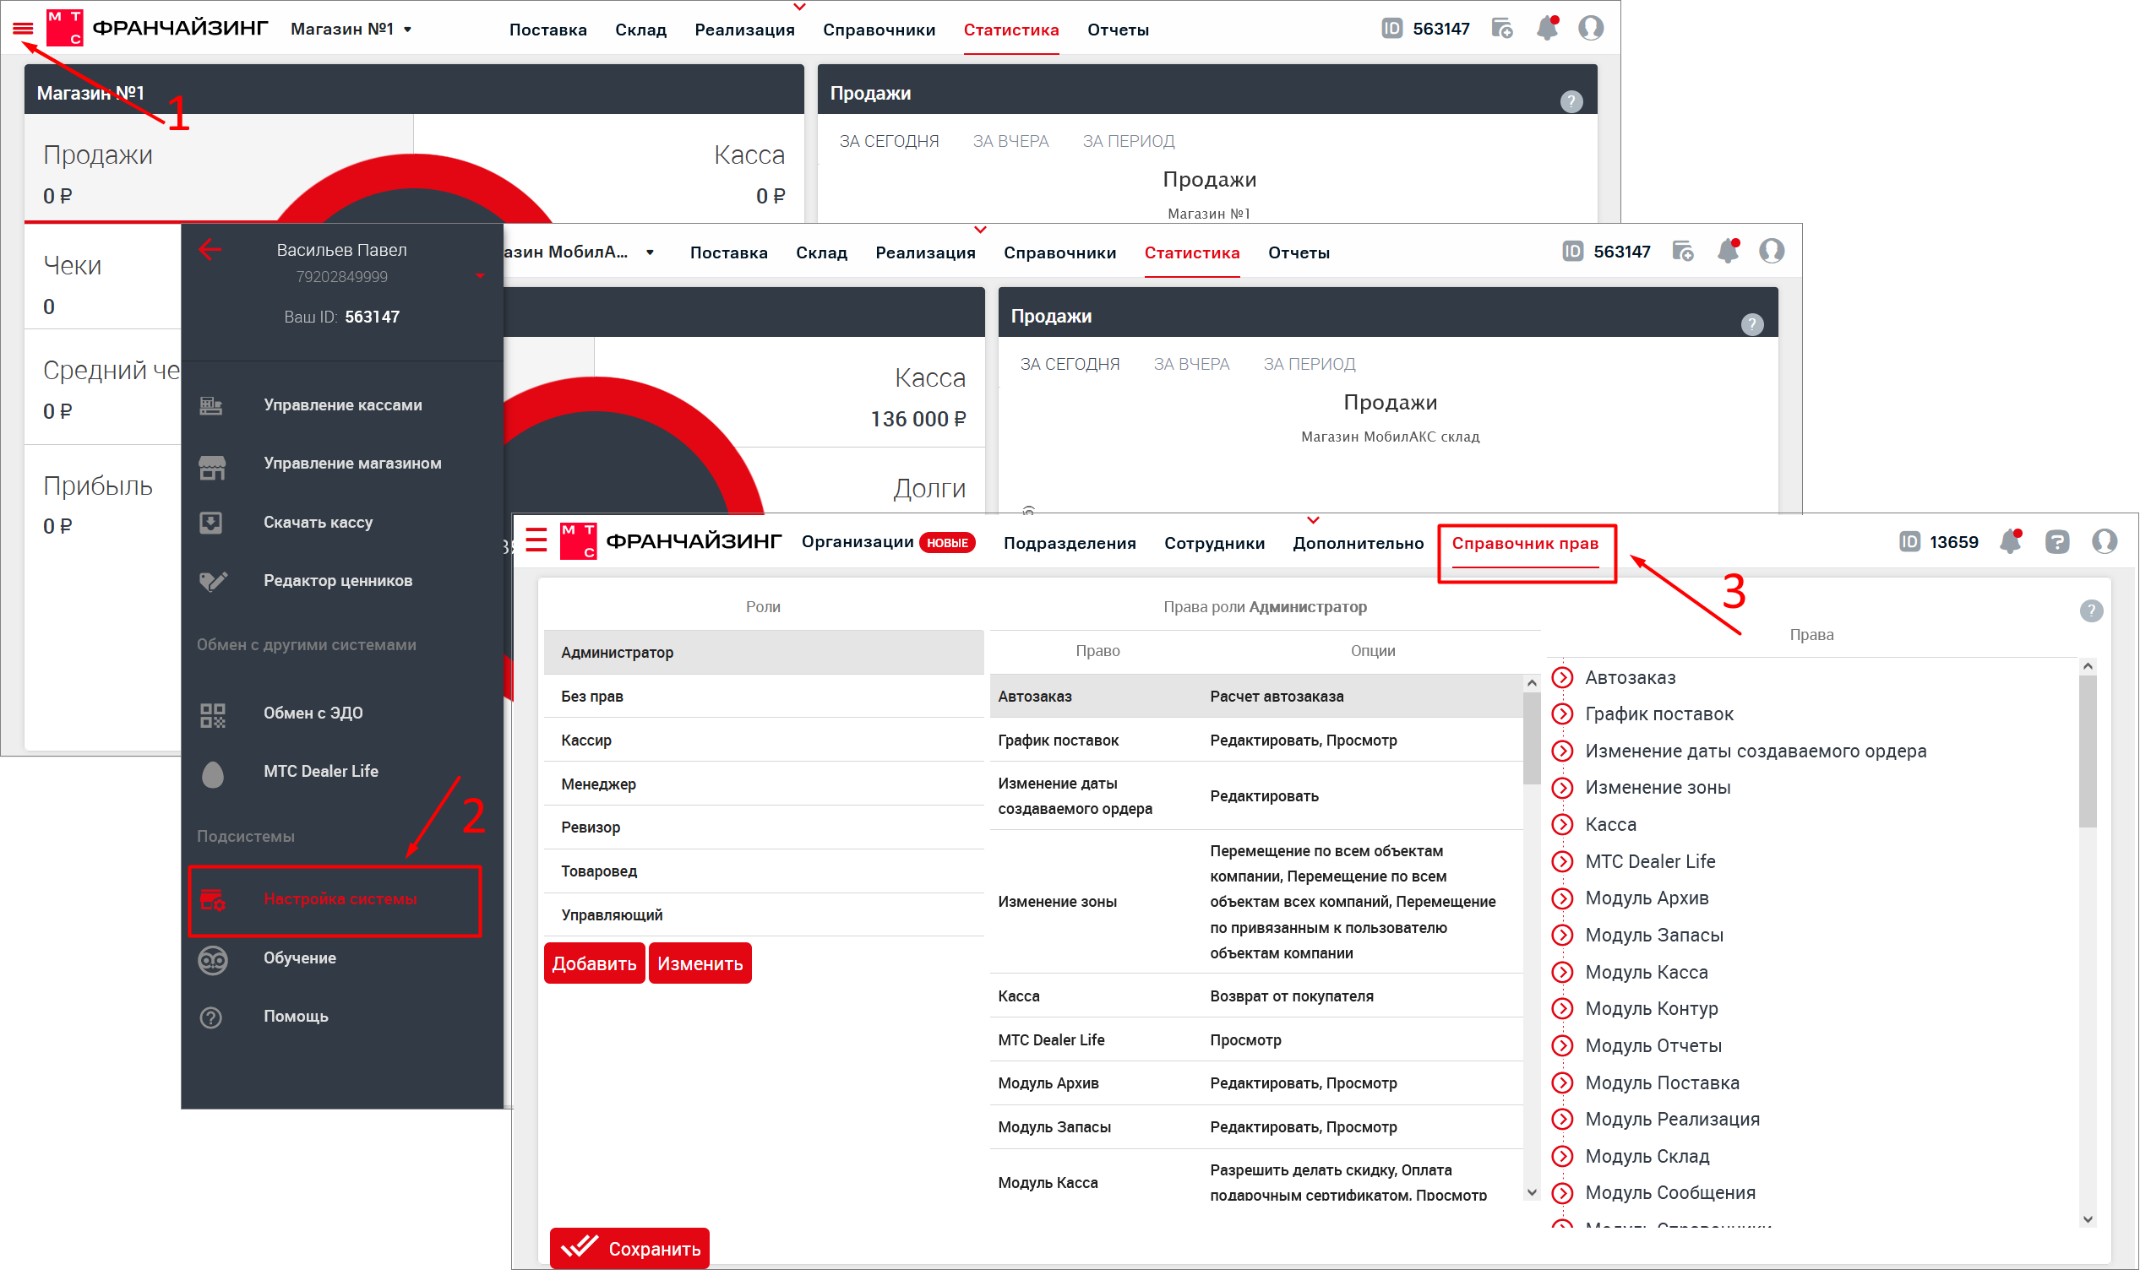Open Статистика in middle window navigation
Screen dimensions: 2151x1275
1192,253
